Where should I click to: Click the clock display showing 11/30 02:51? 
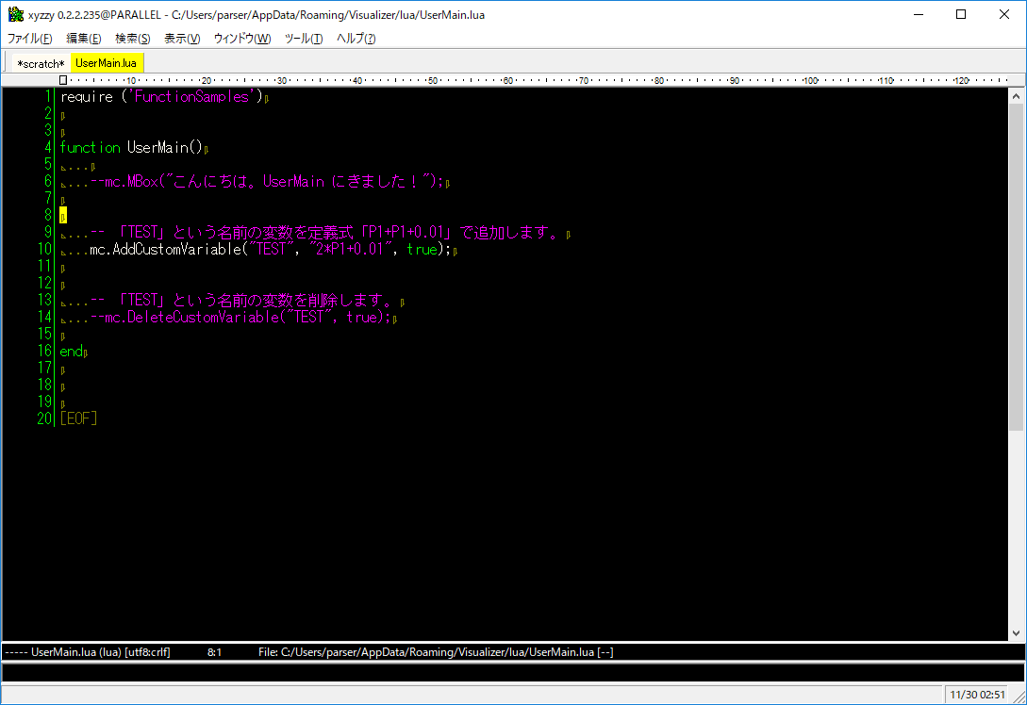(976, 695)
